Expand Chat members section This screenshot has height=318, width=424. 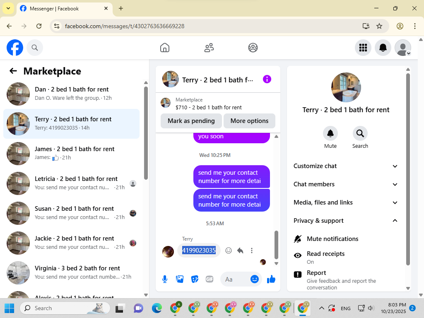[346, 184]
